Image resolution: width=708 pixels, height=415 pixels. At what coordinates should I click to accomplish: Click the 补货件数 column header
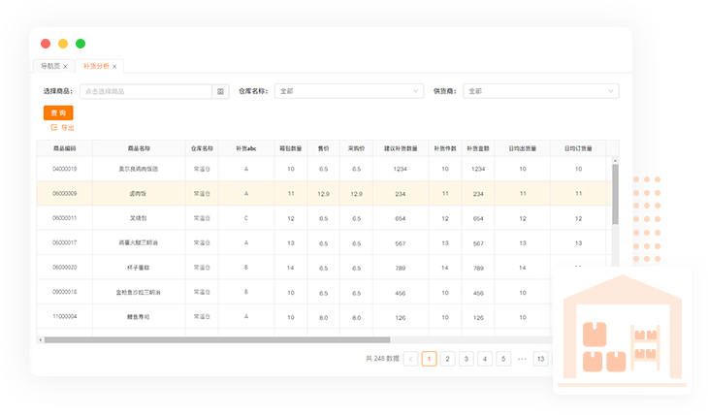(445, 148)
